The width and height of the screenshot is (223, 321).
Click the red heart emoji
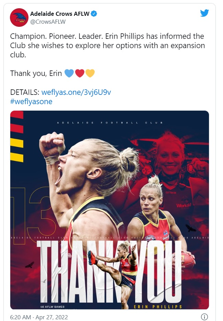point(80,73)
